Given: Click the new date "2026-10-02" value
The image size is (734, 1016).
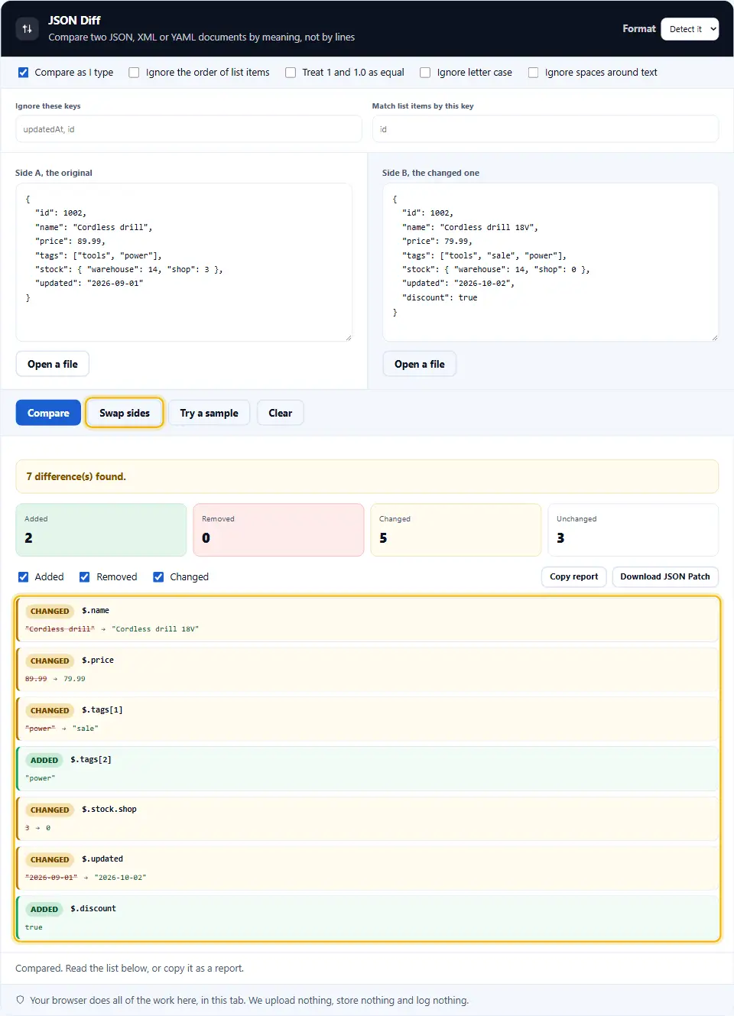Looking at the screenshot, I should pyautogui.click(x=120, y=878).
